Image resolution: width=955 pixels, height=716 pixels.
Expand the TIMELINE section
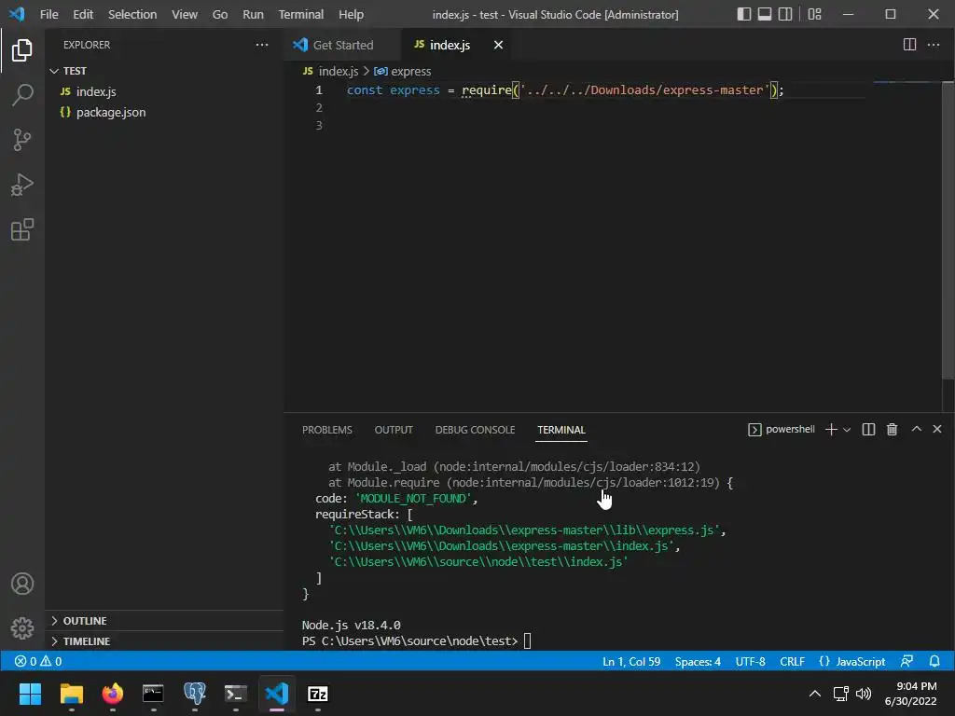[164, 641]
